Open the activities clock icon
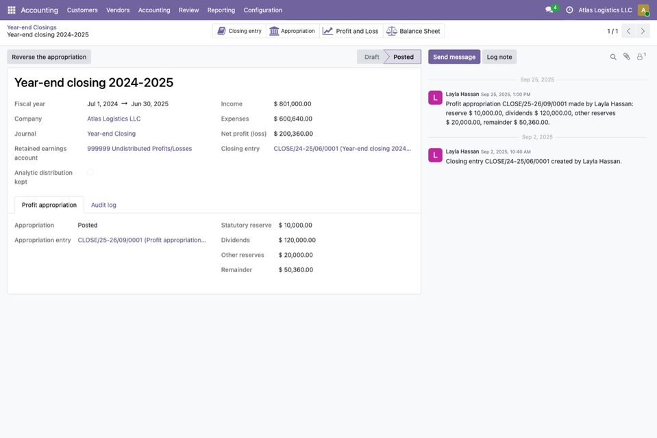This screenshot has height=438, width=657. pyautogui.click(x=569, y=10)
